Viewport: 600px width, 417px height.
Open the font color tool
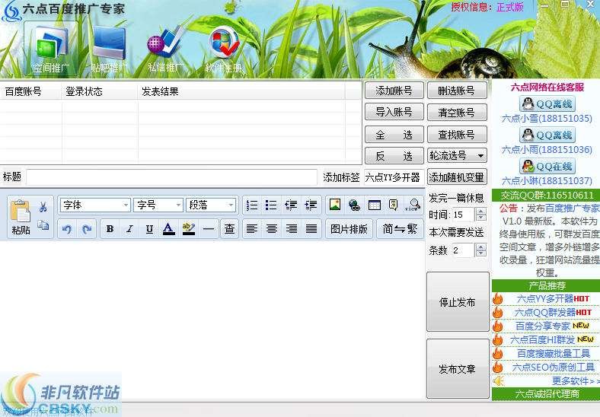[x=168, y=229]
